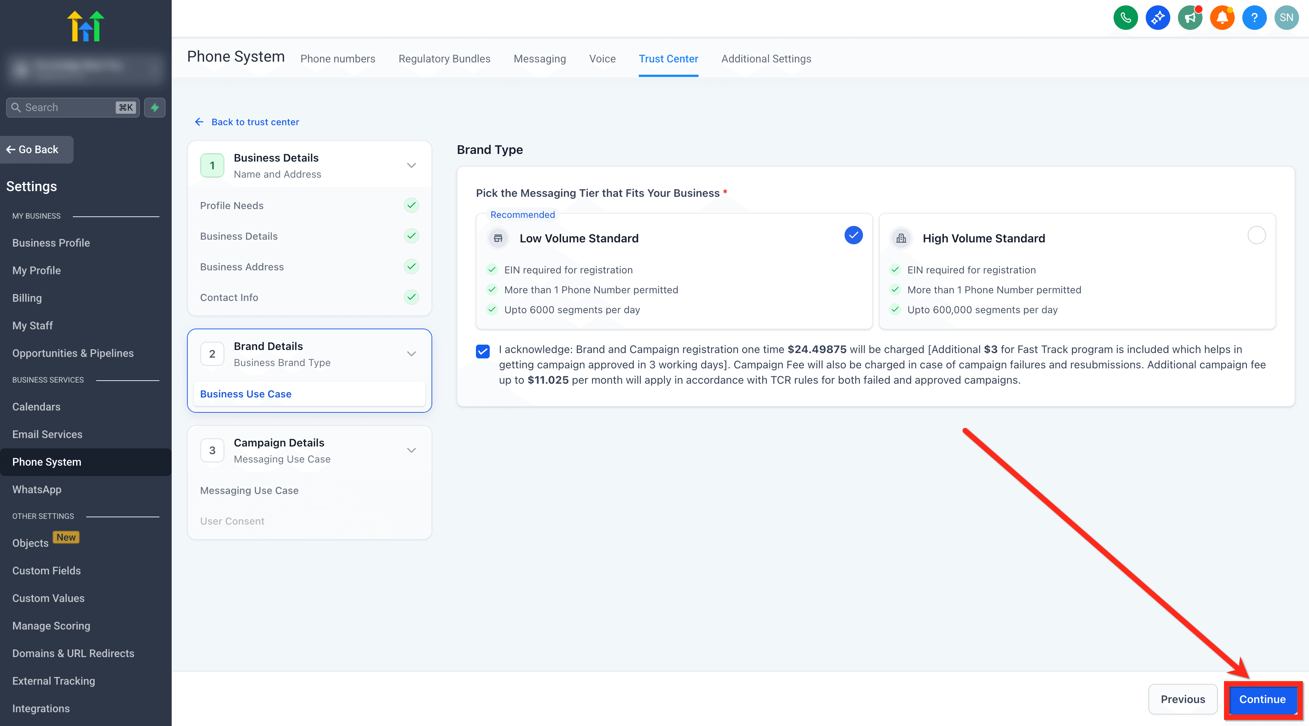This screenshot has height=726, width=1309.
Task: Click the green lightning quick actions icon
Action: (x=154, y=108)
